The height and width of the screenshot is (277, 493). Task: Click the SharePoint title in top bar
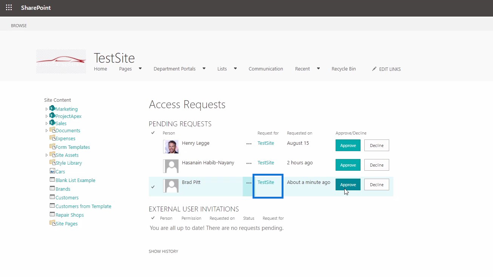coord(36,8)
